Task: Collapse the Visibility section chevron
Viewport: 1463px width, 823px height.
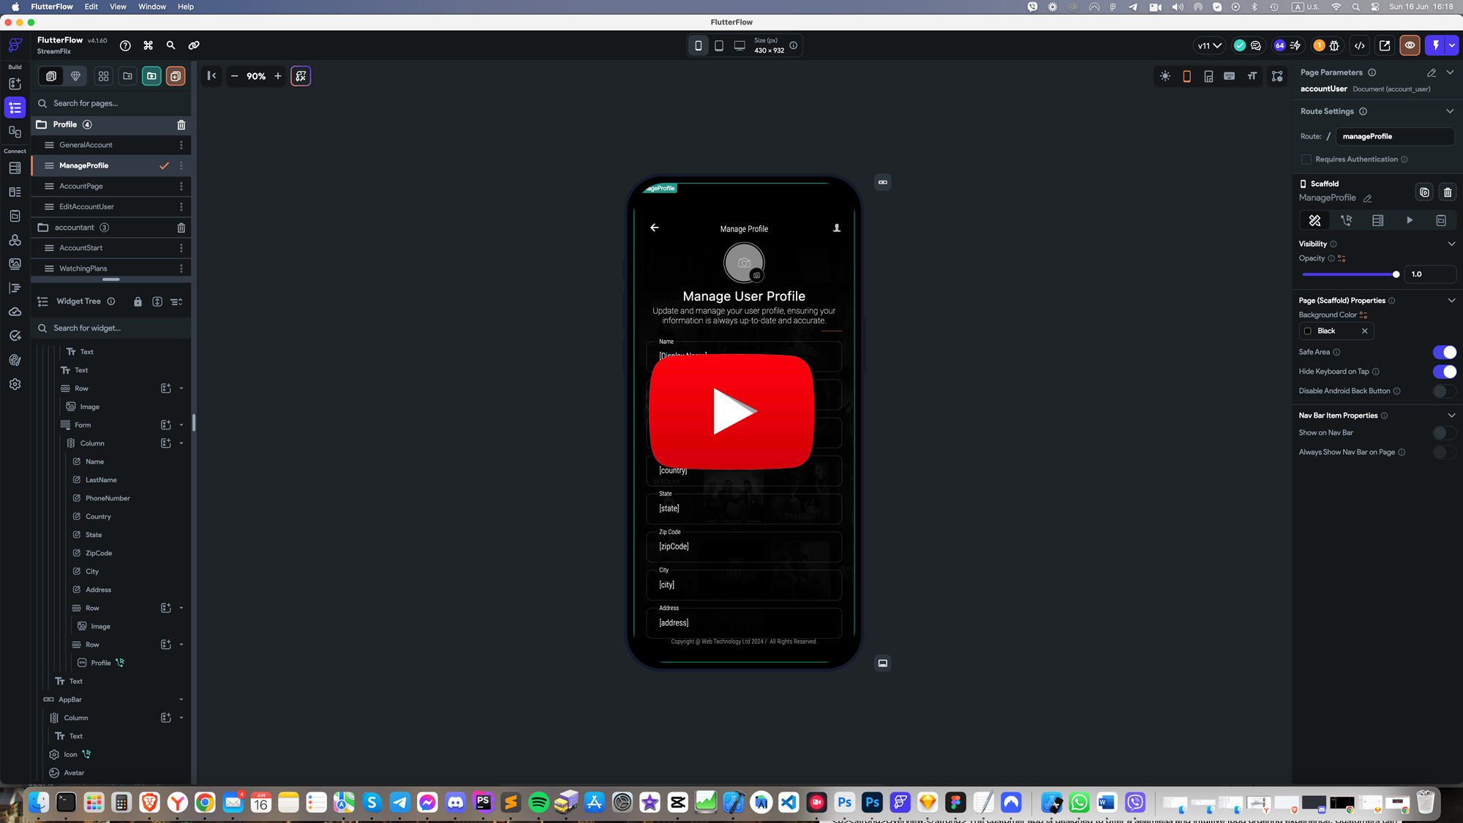Action: point(1451,244)
